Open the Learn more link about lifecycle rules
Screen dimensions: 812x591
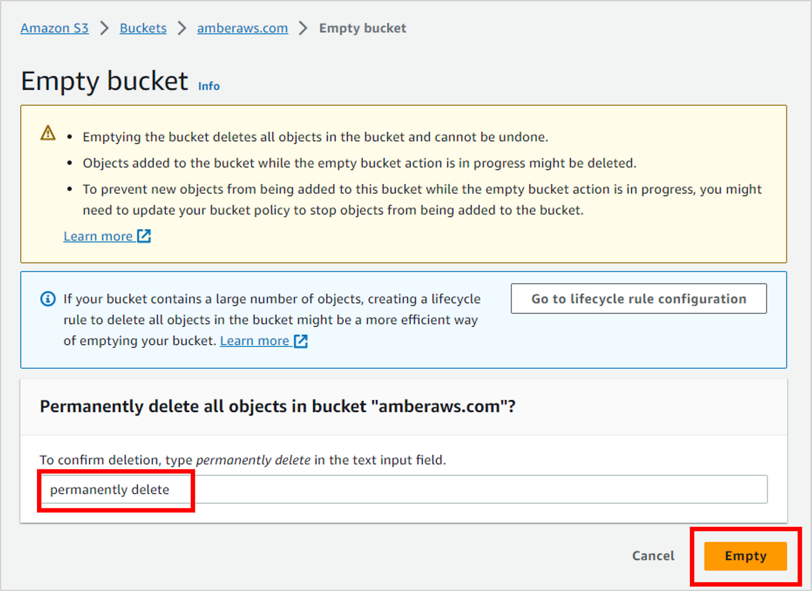(254, 341)
